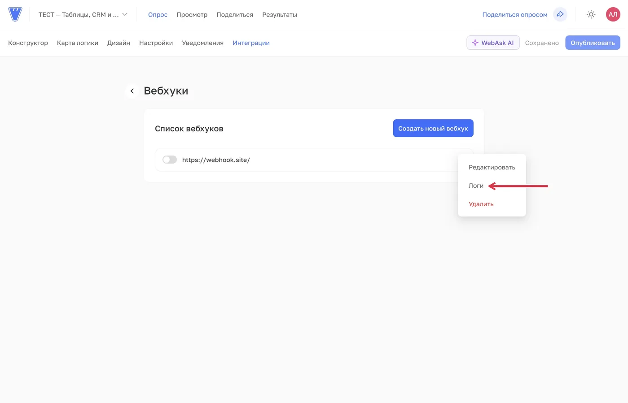Image resolution: width=628 pixels, height=403 pixels.
Task: Select the Интеграции section
Action: [x=251, y=43]
